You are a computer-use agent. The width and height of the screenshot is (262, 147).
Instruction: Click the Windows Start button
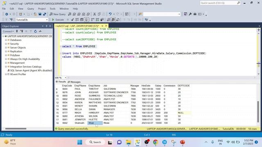tap(80, 142)
